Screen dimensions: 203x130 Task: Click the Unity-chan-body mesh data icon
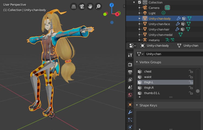190,18
